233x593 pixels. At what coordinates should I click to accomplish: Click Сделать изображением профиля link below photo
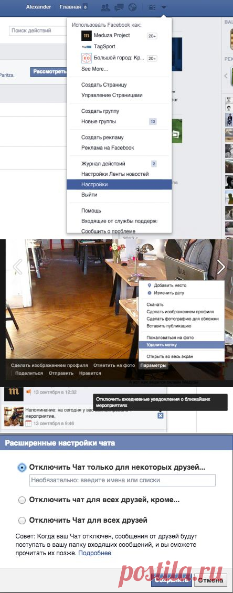[x=49, y=365]
